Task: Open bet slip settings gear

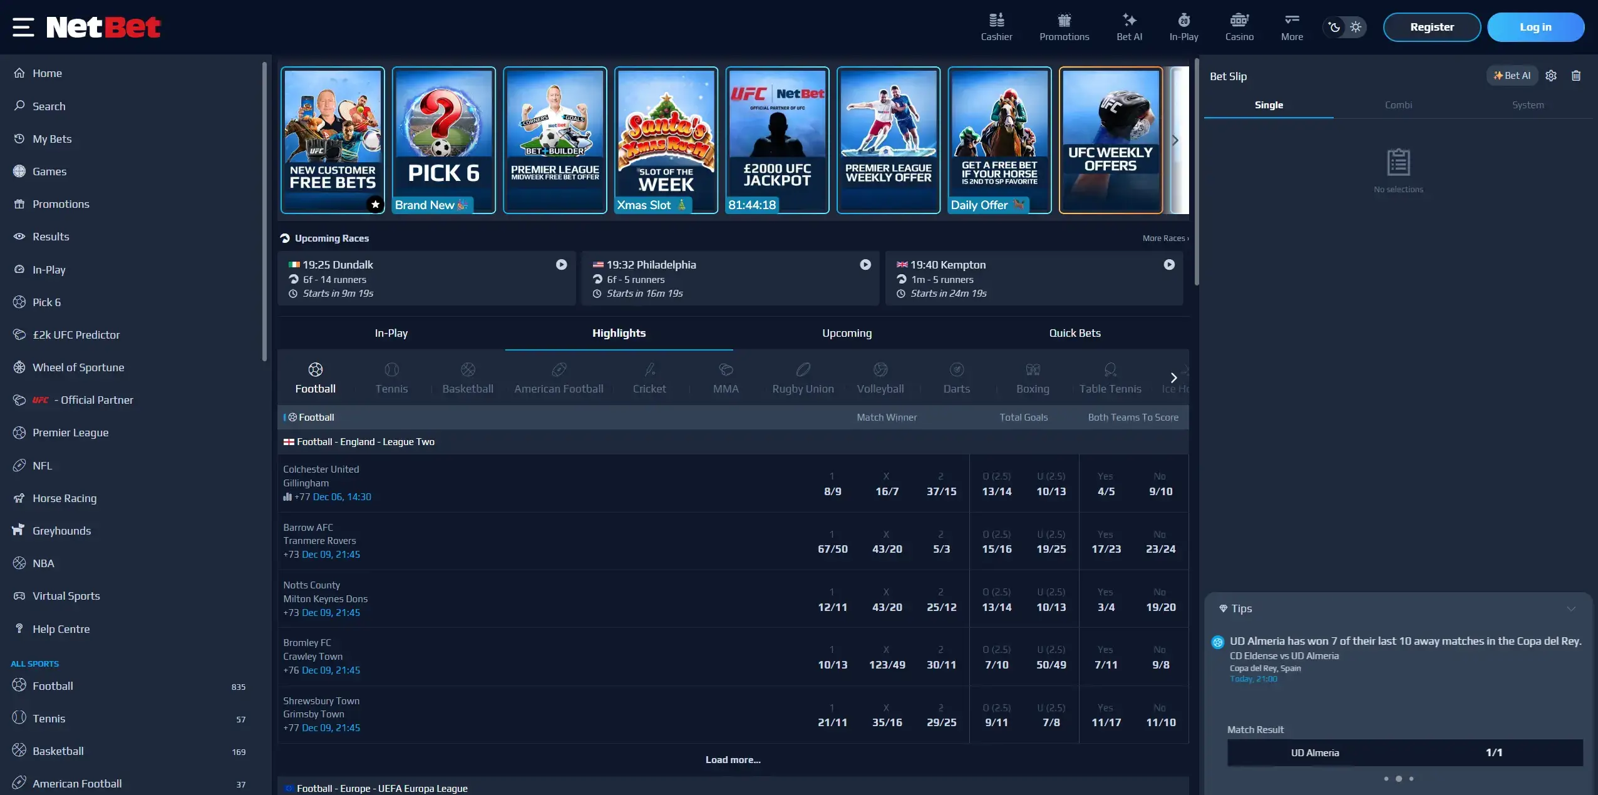Action: [1551, 76]
